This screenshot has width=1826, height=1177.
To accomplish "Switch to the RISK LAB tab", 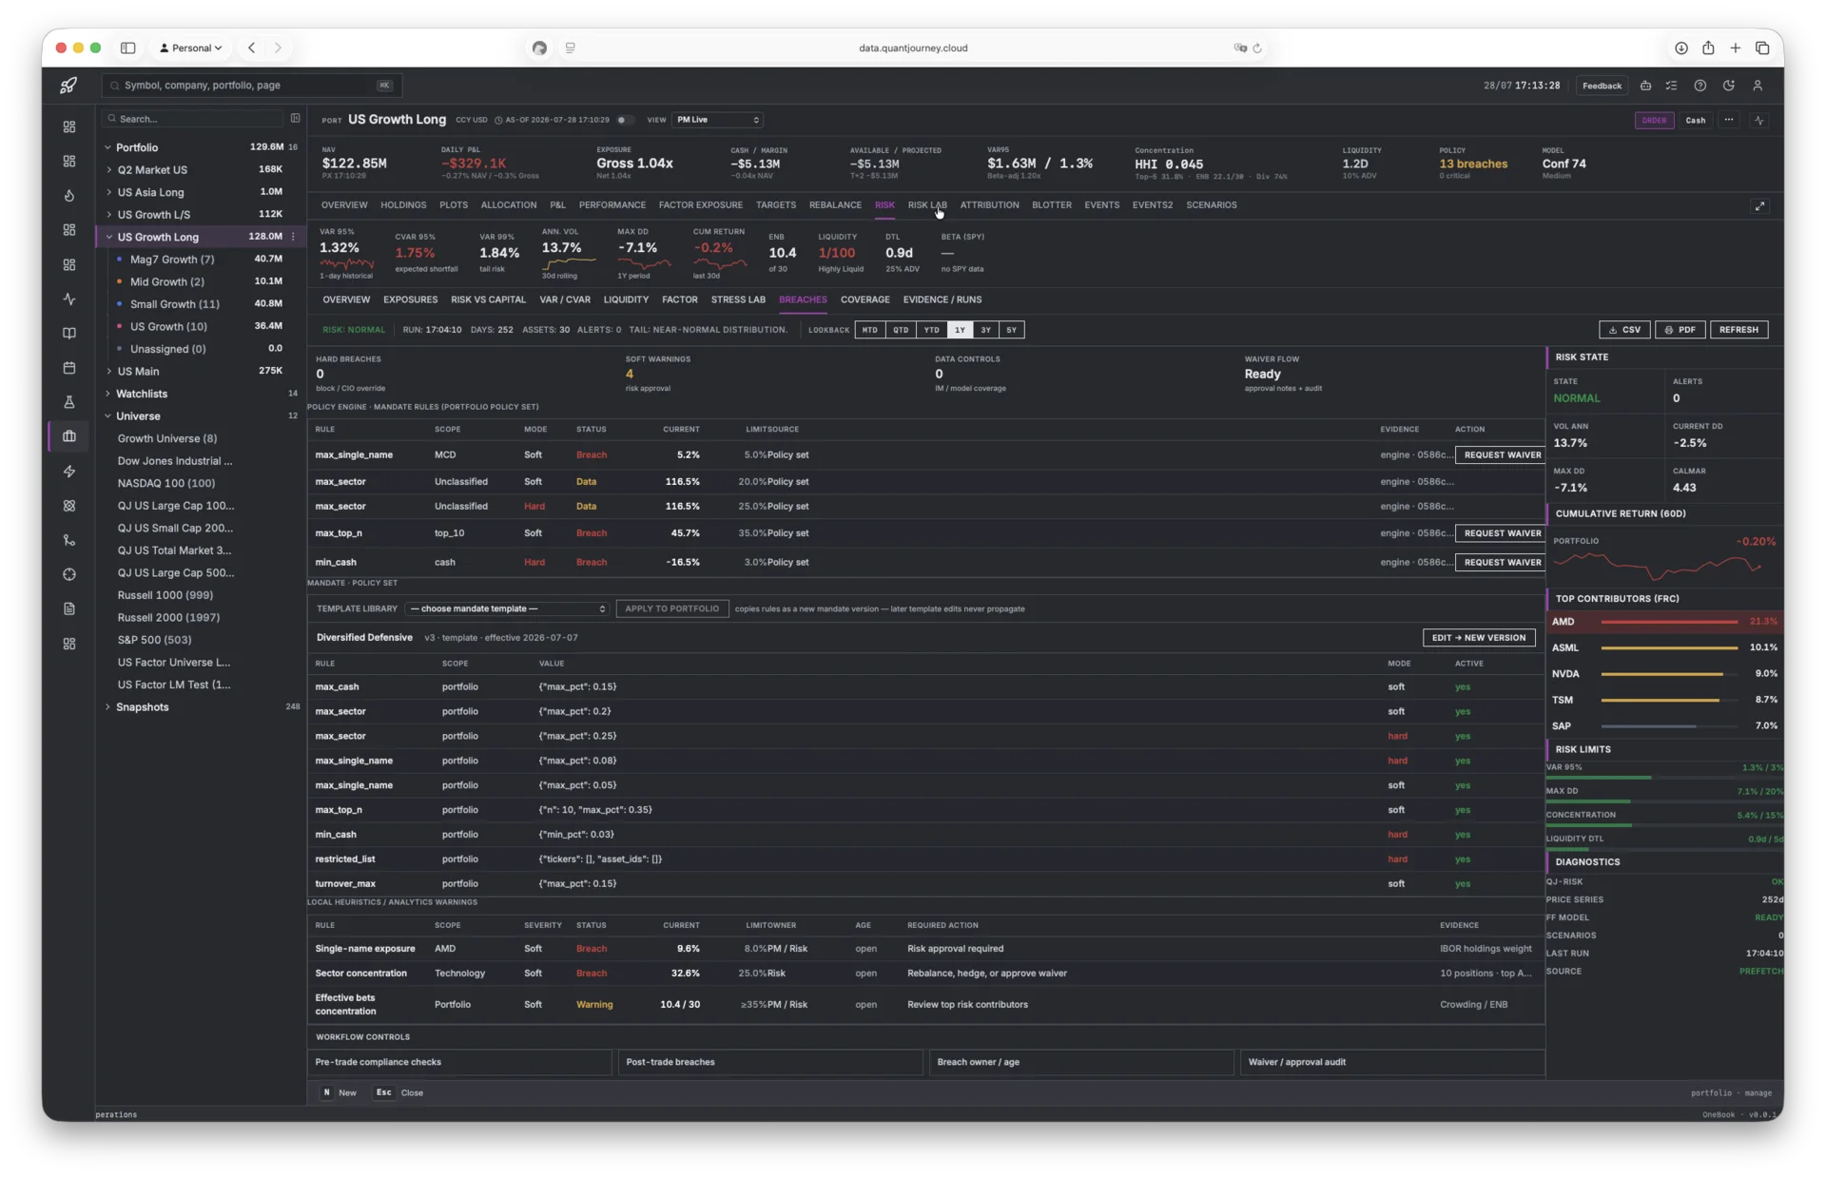I will click(926, 205).
